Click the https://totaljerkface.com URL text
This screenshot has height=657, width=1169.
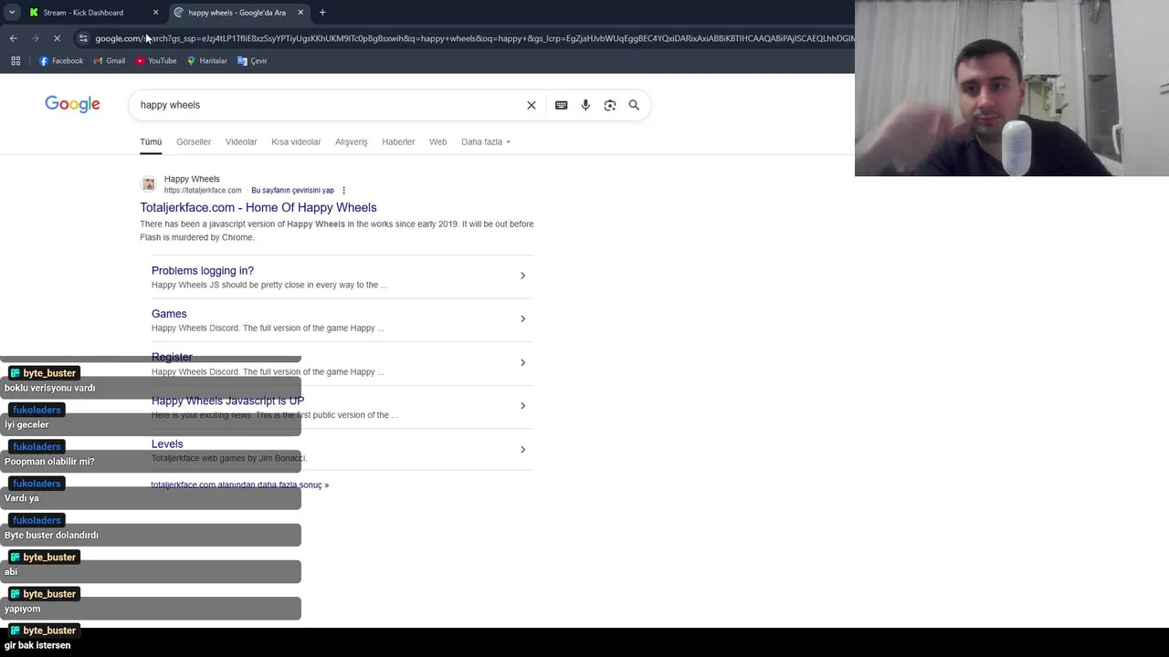tap(203, 191)
